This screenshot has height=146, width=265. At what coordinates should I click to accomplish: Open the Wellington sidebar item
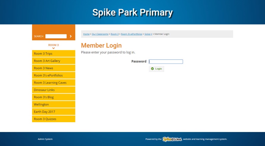pyautogui.click(x=54, y=104)
